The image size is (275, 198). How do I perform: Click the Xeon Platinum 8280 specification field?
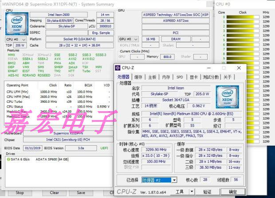(191, 114)
